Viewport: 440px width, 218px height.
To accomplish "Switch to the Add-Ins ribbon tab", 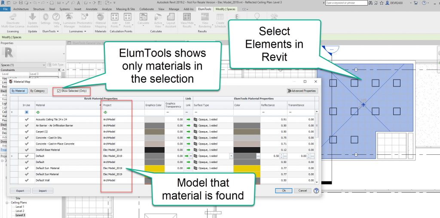I will [x=189, y=9].
